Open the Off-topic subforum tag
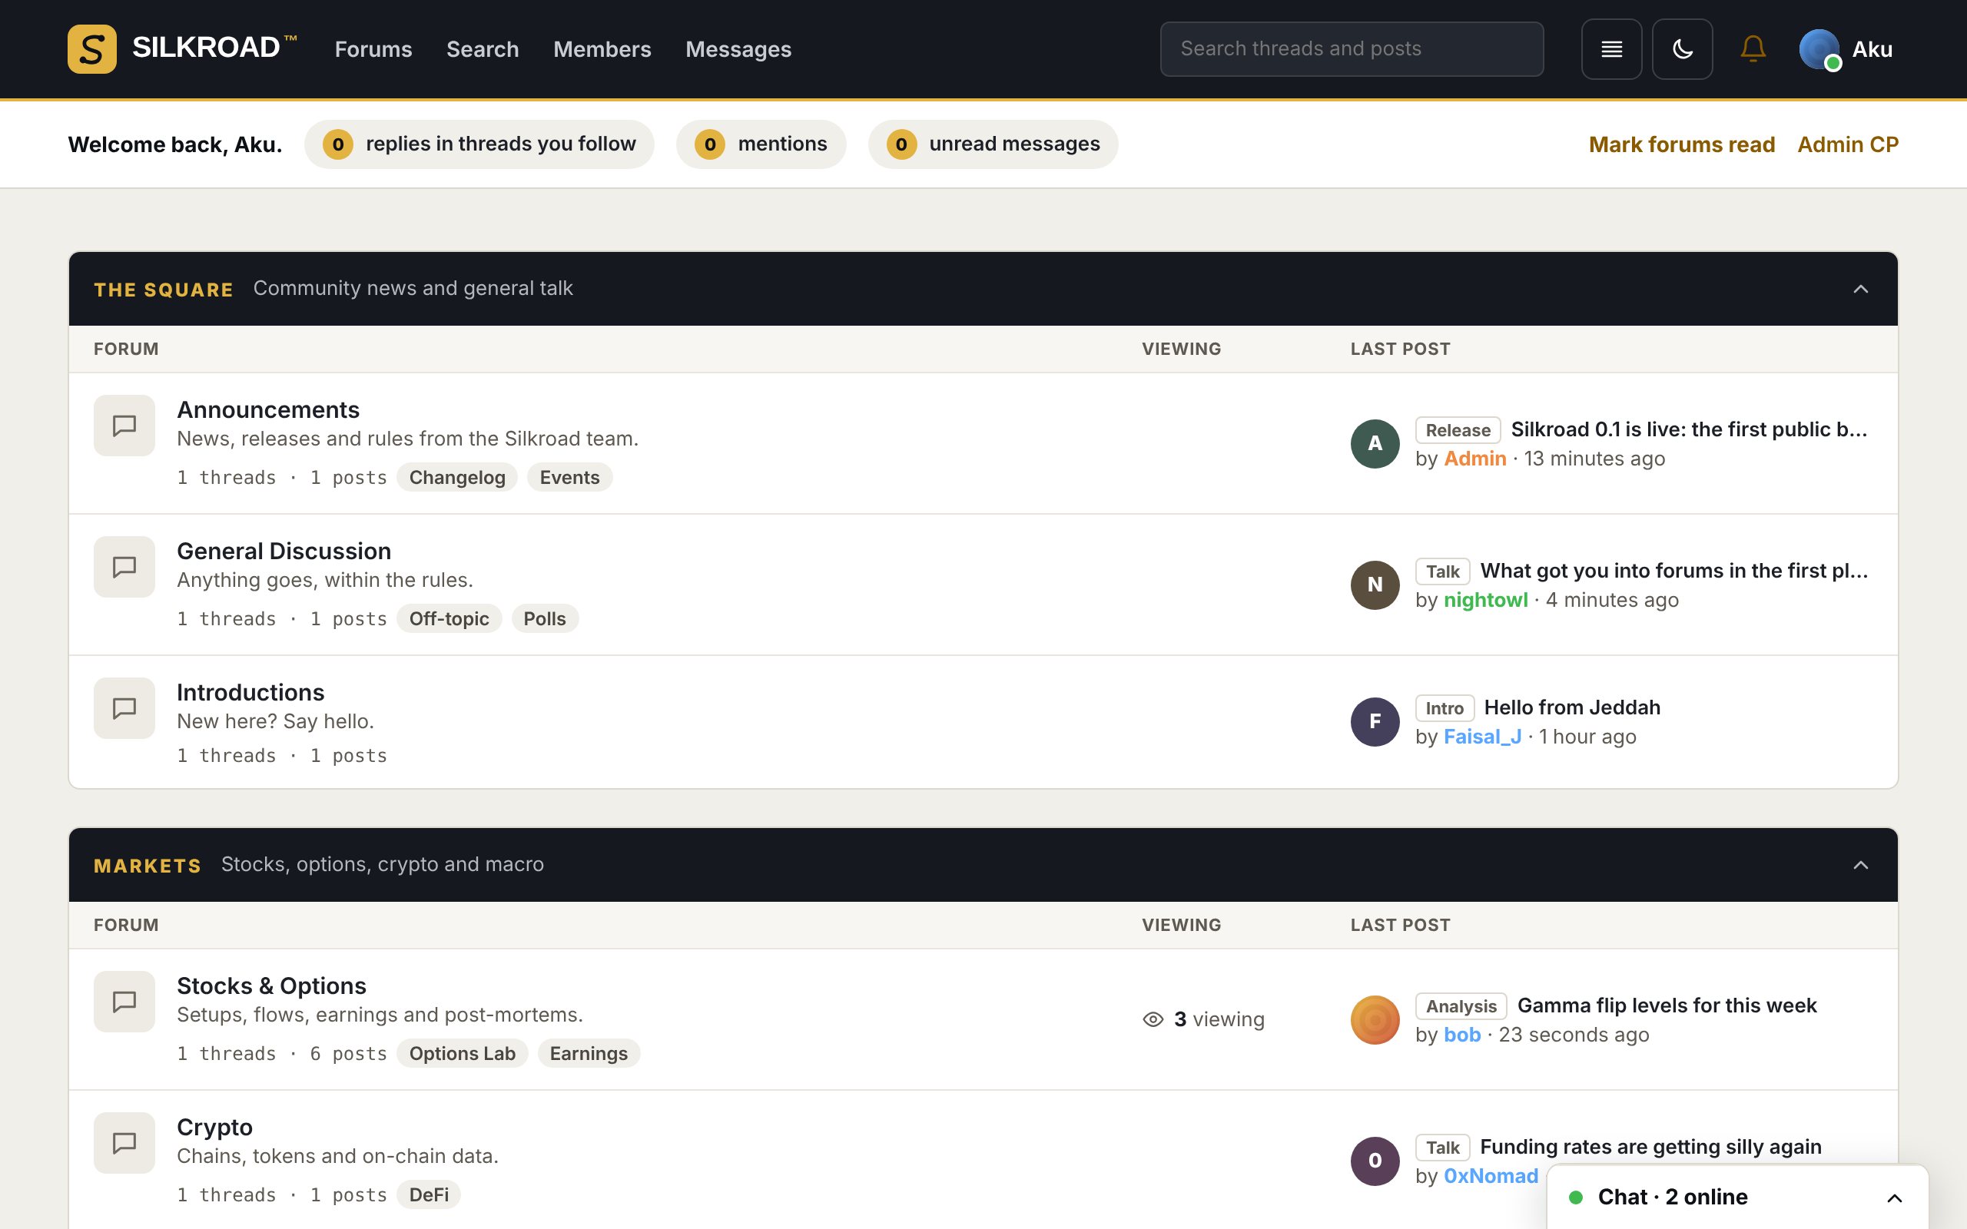The height and width of the screenshot is (1229, 1967). [449, 618]
